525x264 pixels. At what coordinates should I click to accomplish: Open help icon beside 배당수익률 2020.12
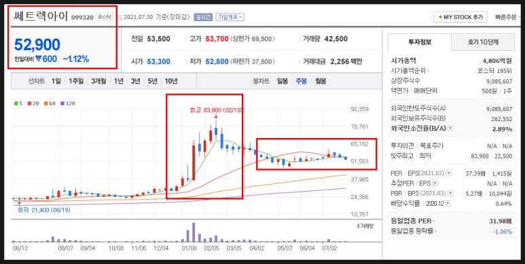(448, 203)
